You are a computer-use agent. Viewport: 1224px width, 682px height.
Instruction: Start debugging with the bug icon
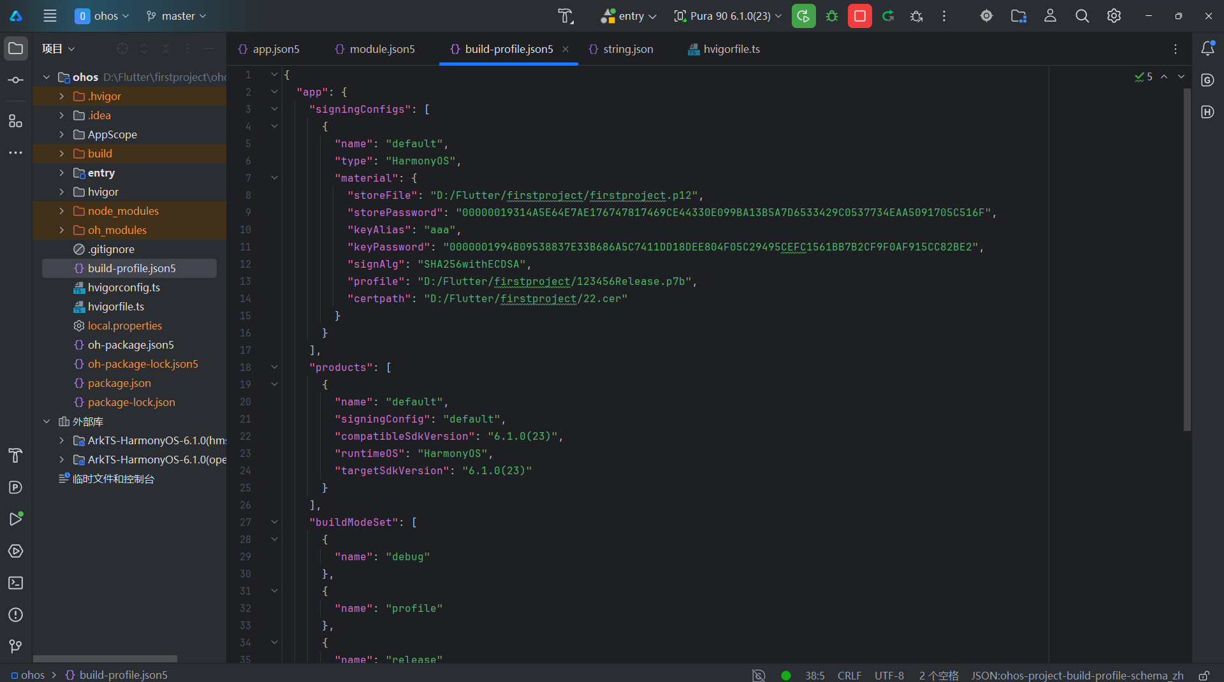832,16
